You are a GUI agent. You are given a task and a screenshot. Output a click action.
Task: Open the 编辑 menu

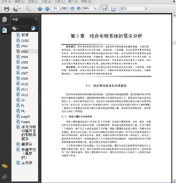point(20,1)
